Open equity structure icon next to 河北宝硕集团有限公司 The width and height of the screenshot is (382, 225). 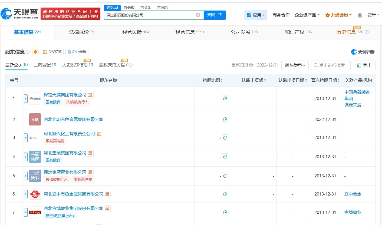[90, 153]
